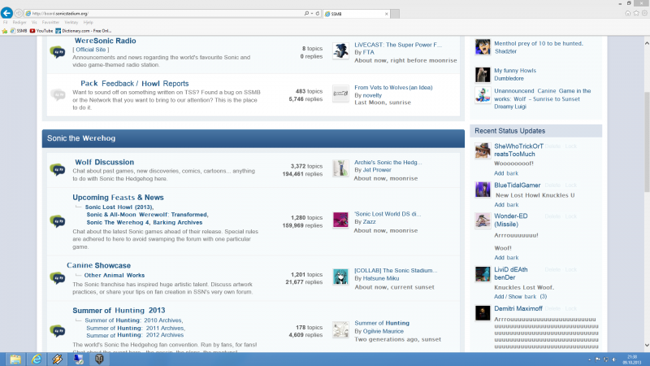Open SheWhoTrickOrTreatsTooMuch's status avatar
Viewport: 650px width, 366px height.
(483, 150)
